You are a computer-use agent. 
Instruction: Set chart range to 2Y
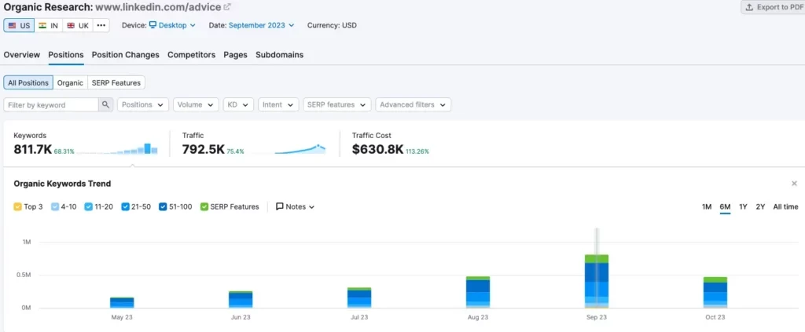pyautogui.click(x=760, y=207)
